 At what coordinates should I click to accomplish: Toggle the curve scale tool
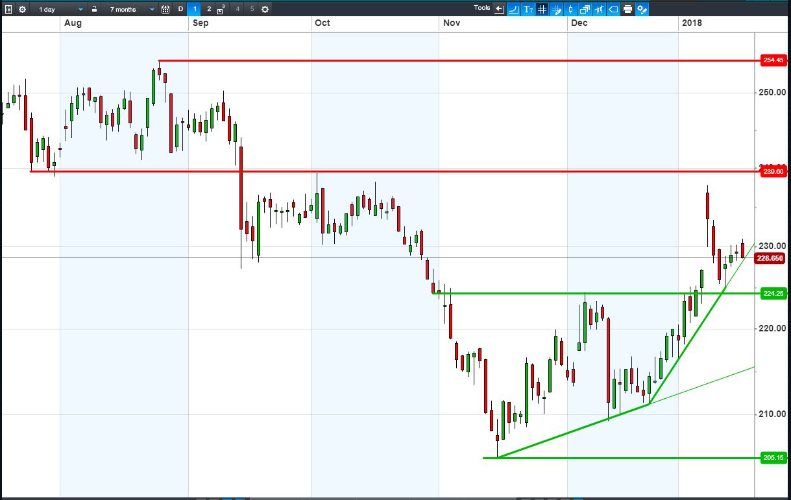tap(513, 9)
